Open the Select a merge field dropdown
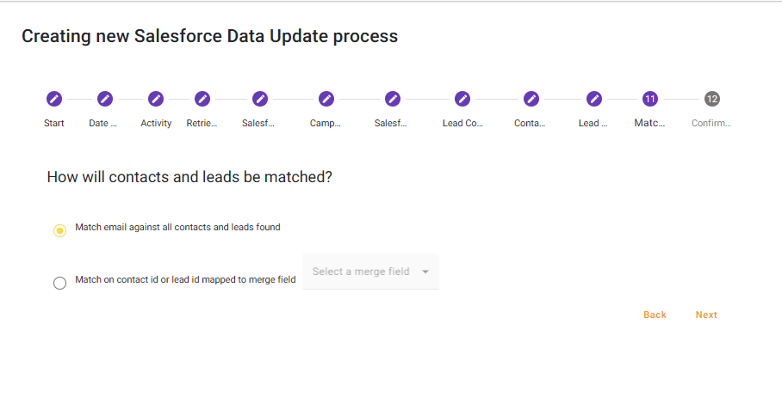The width and height of the screenshot is (782, 397). [362, 272]
